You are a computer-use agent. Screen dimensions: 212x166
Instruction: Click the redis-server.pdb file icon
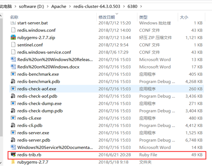(13, 140)
